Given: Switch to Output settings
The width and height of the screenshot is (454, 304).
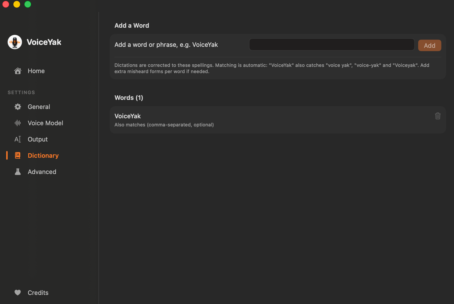Looking at the screenshot, I should click(38, 139).
